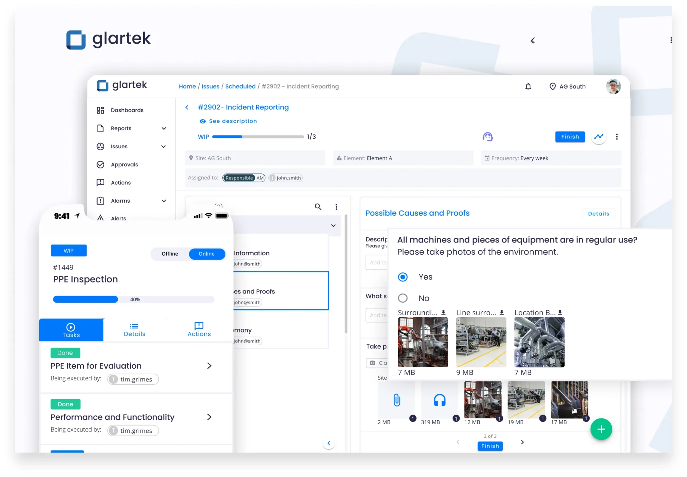Download the Surroundi... photo
Screen dimensions: 687x477
443,313
